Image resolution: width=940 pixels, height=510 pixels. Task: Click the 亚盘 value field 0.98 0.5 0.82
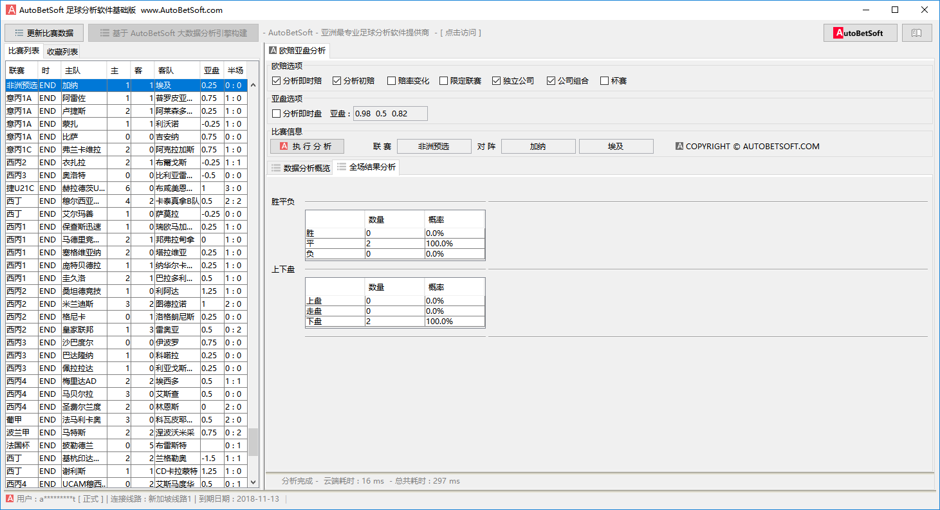point(390,114)
